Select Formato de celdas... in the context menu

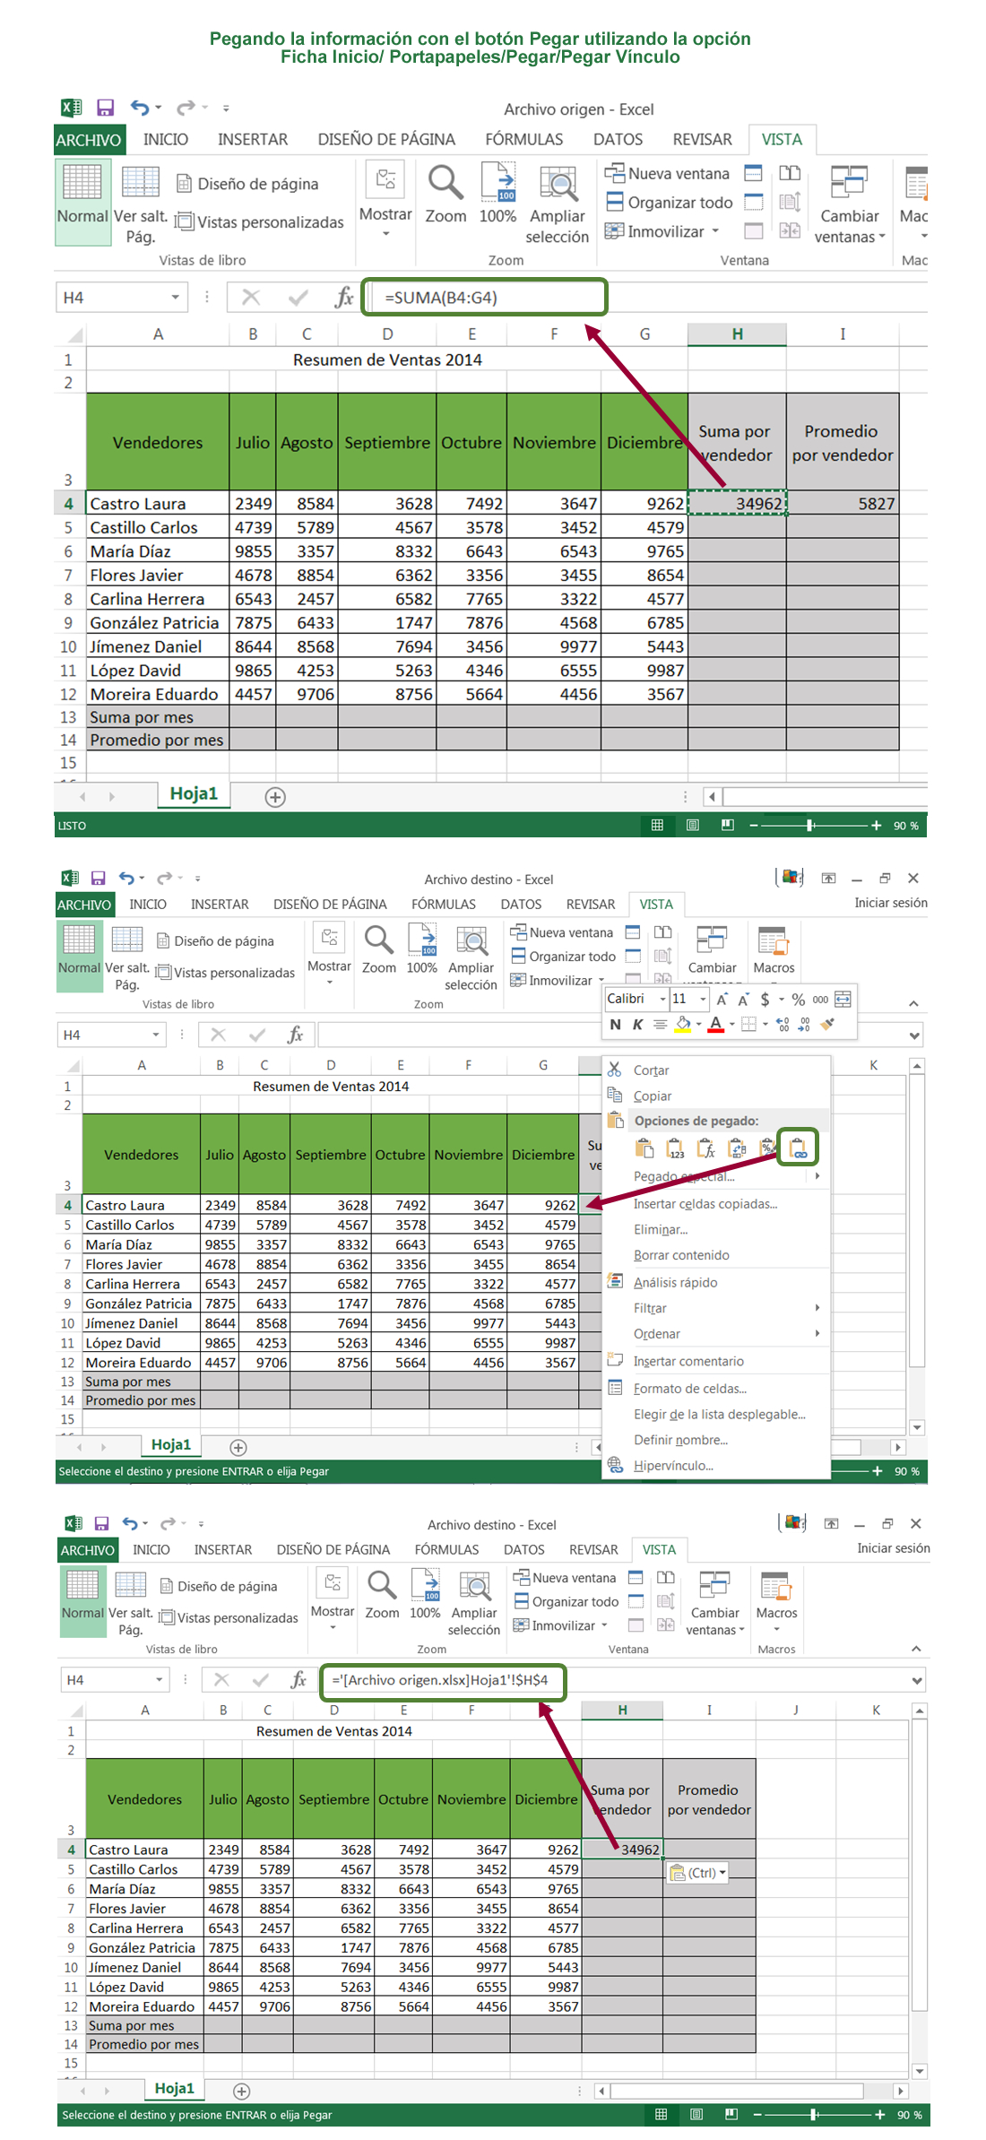690,1388
